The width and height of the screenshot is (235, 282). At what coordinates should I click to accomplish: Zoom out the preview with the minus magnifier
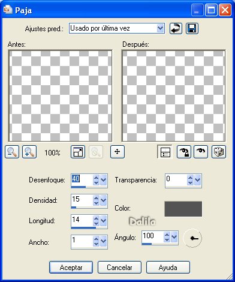[12, 152]
